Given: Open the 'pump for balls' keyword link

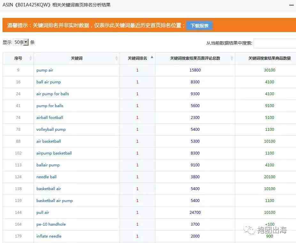Looking at the screenshot, I should point(50,105).
